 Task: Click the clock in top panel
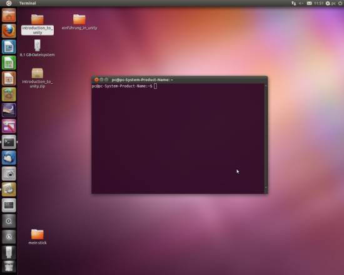pos(318,3)
